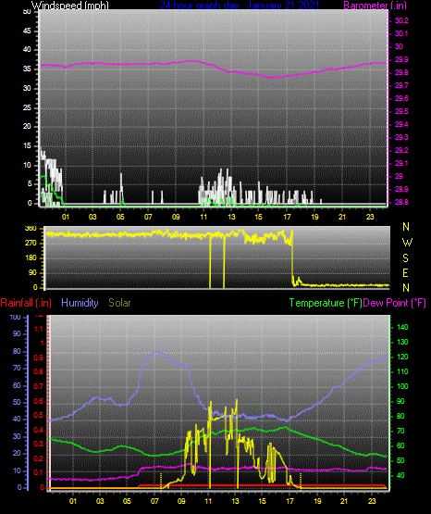
Task: Click the "28.9" barometer axis value
Action: 401,189
